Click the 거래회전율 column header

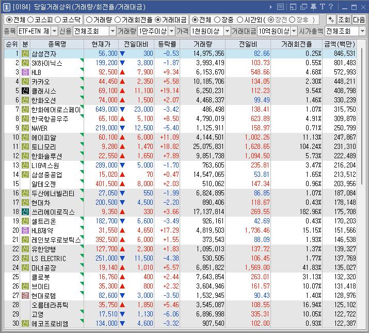pos(297,44)
